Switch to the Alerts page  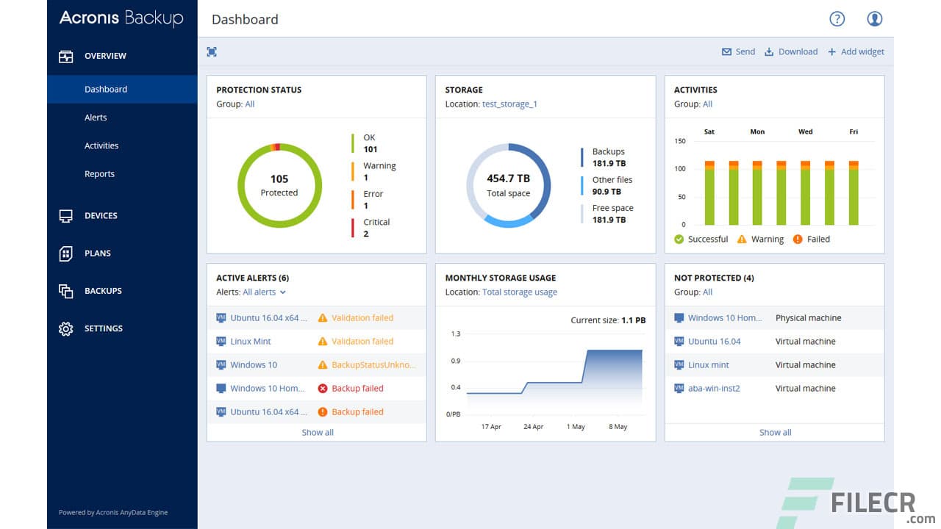click(96, 117)
